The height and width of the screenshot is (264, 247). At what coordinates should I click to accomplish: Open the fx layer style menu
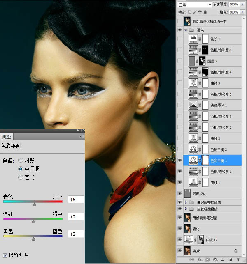coord(200,259)
